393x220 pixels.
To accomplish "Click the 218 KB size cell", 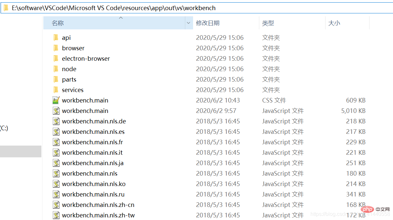I will 356,121.
